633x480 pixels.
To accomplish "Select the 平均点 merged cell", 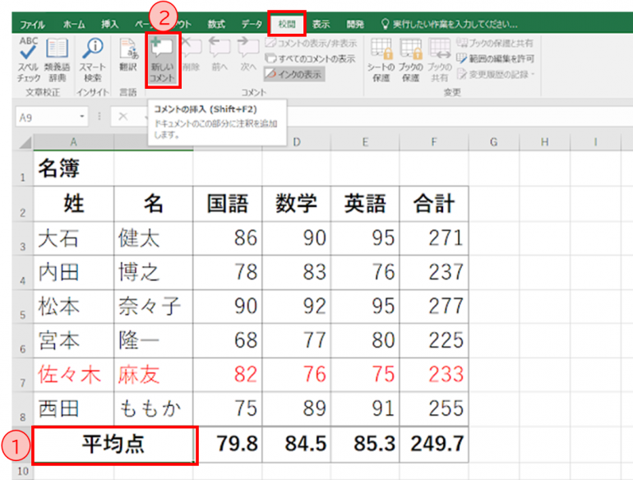I will coord(114,445).
